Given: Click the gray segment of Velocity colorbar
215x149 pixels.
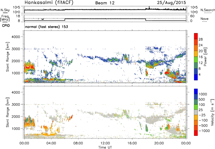Looking at the screenshot, I should point(196,112).
